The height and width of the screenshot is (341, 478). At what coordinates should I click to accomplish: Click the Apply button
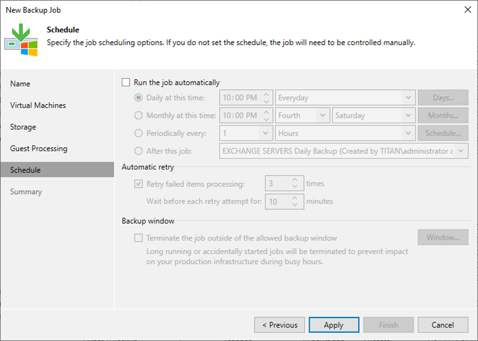(x=334, y=325)
